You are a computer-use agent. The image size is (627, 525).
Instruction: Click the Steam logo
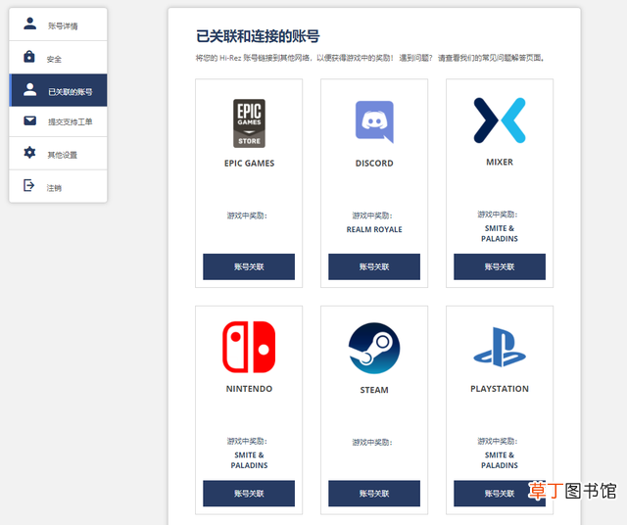(x=374, y=348)
